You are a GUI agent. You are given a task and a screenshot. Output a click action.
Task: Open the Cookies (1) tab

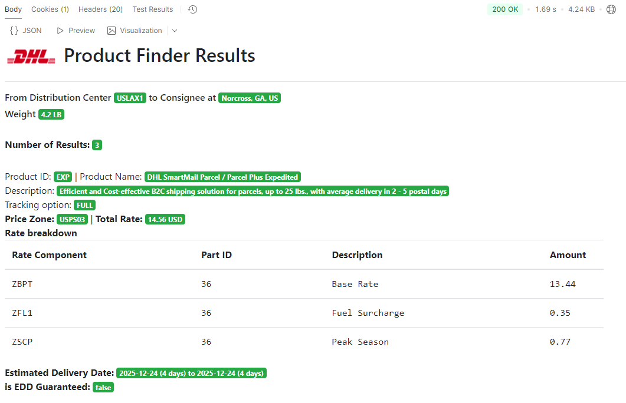click(x=50, y=9)
